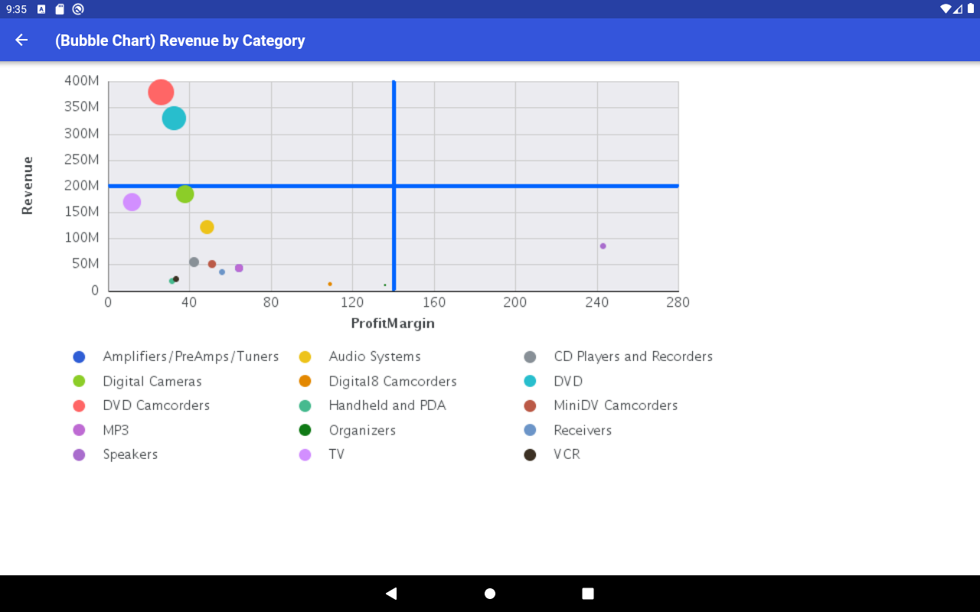Tap the yellow bubble near 120M revenue
Image resolution: width=980 pixels, height=612 pixels.
207,227
